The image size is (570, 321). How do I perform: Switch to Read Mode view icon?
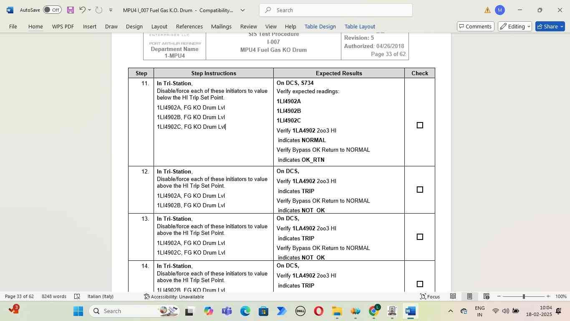point(453,296)
